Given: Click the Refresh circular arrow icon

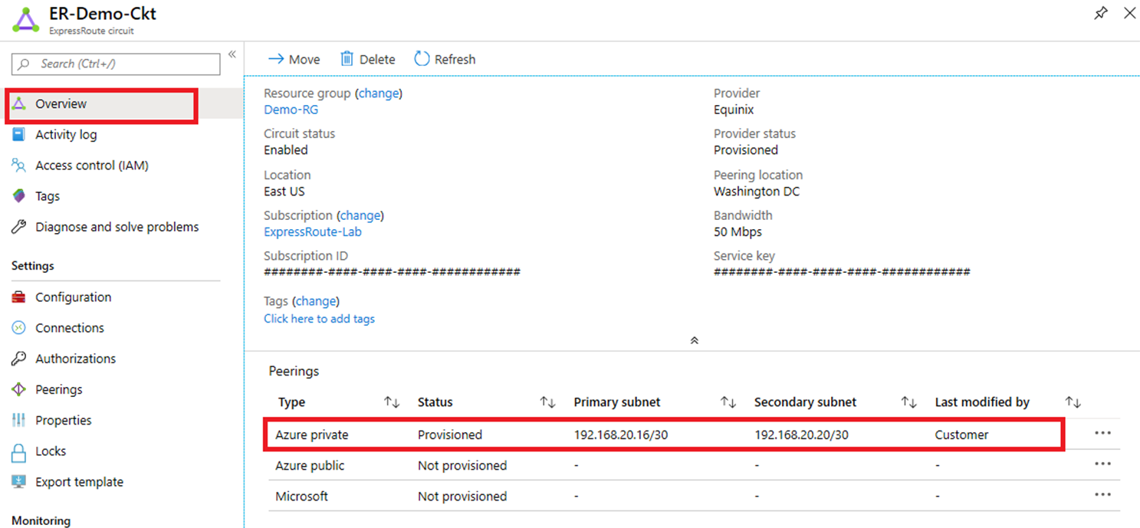Looking at the screenshot, I should (422, 58).
